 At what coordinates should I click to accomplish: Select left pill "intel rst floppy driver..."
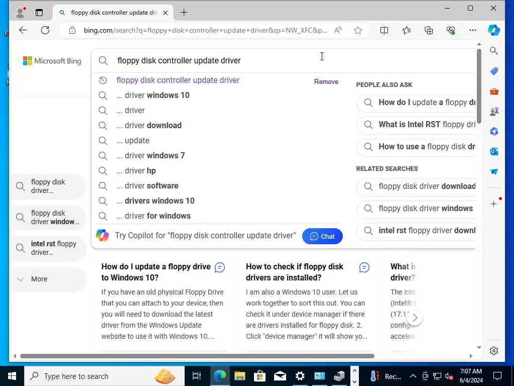click(49, 248)
